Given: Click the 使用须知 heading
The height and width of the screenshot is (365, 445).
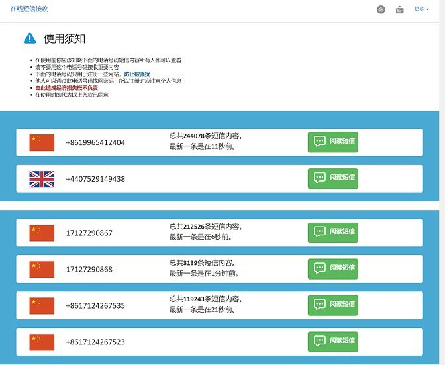Looking at the screenshot, I should [x=64, y=38].
